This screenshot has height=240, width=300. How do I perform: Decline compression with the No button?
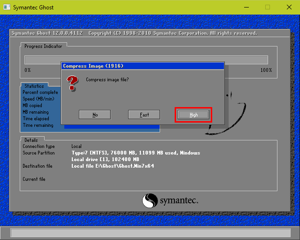tap(95, 115)
